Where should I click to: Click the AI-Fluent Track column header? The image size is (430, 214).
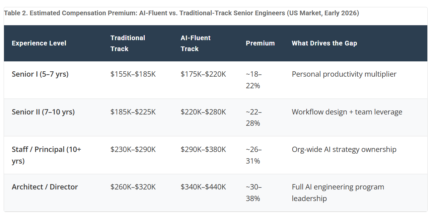coord(195,43)
